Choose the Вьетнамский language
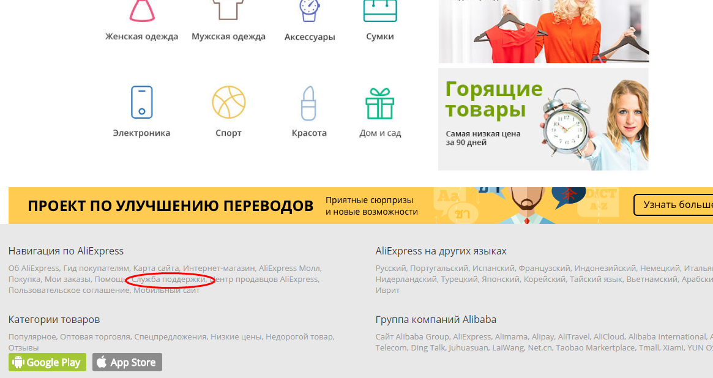Screen dimensions: 713x378 tap(652, 279)
